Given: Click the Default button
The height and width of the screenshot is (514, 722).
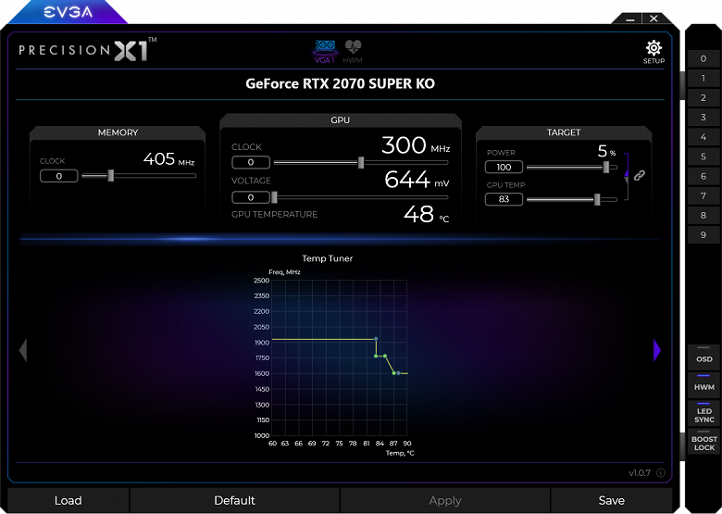Looking at the screenshot, I should point(234,500).
